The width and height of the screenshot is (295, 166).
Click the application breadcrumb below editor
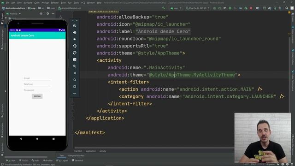(x=91, y=151)
